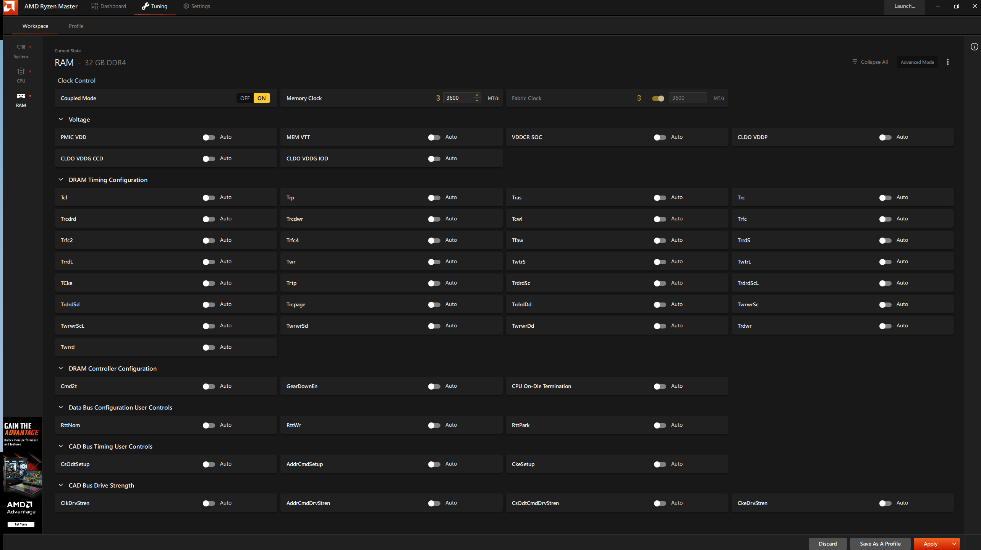Screen dimensions: 981x550
Task: Set Coupled Mode to ON
Action: pos(262,98)
